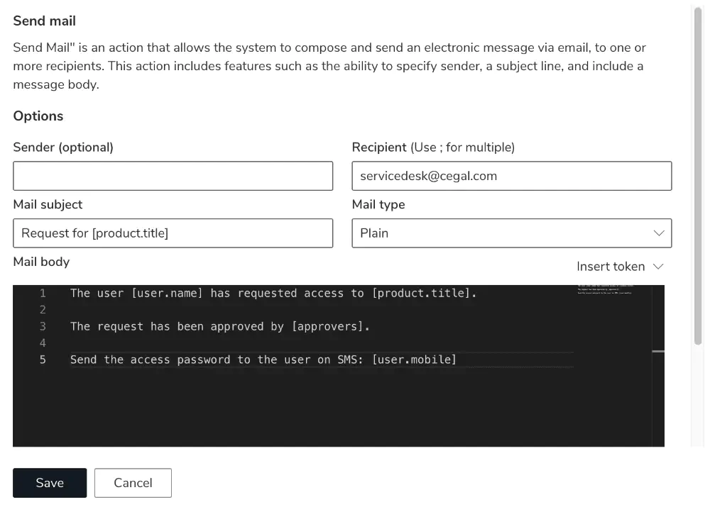This screenshot has width=710, height=507.
Task: Click the Save button
Action: point(49,482)
